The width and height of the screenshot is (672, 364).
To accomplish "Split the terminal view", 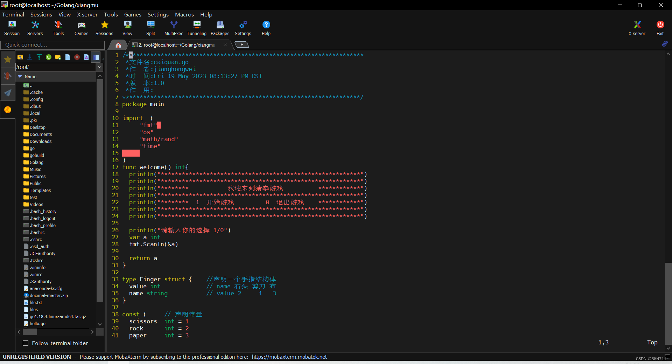I will tap(150, 28).
